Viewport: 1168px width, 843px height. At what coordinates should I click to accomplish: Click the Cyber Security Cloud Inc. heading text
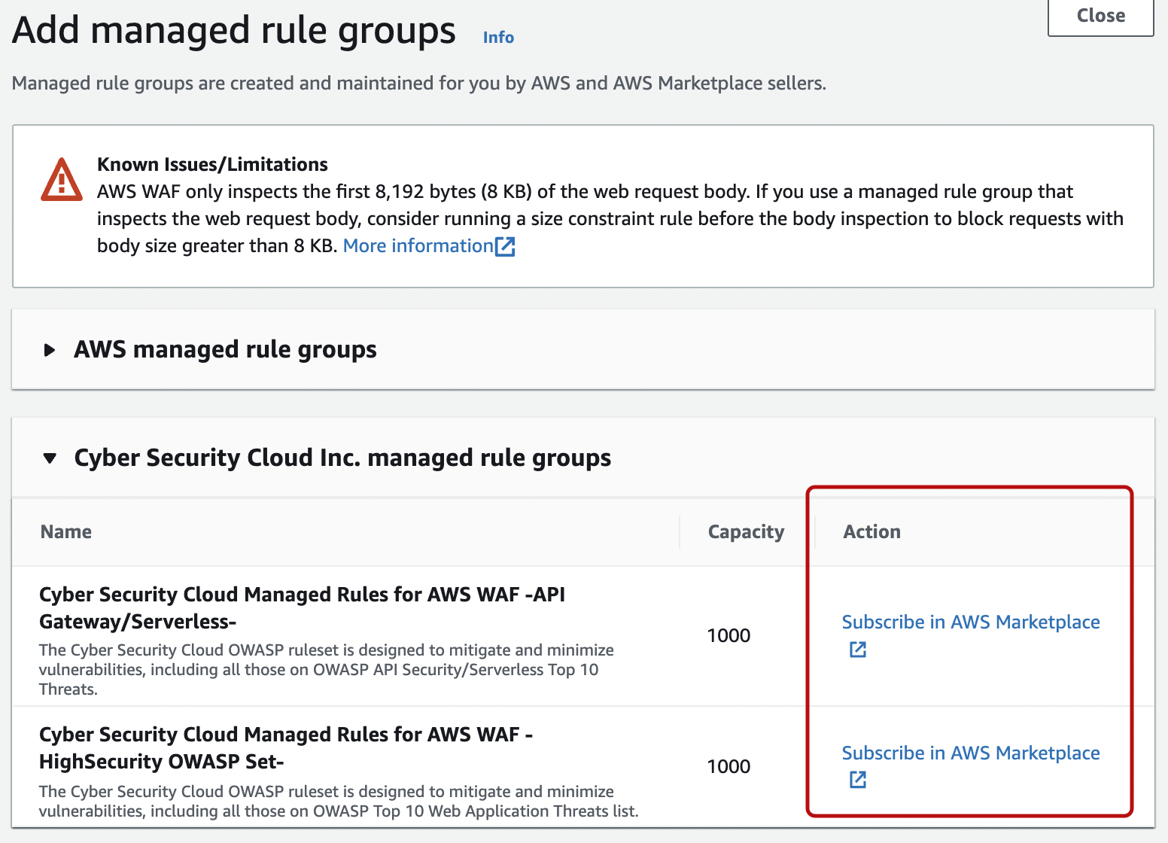(x=342, y=458)
